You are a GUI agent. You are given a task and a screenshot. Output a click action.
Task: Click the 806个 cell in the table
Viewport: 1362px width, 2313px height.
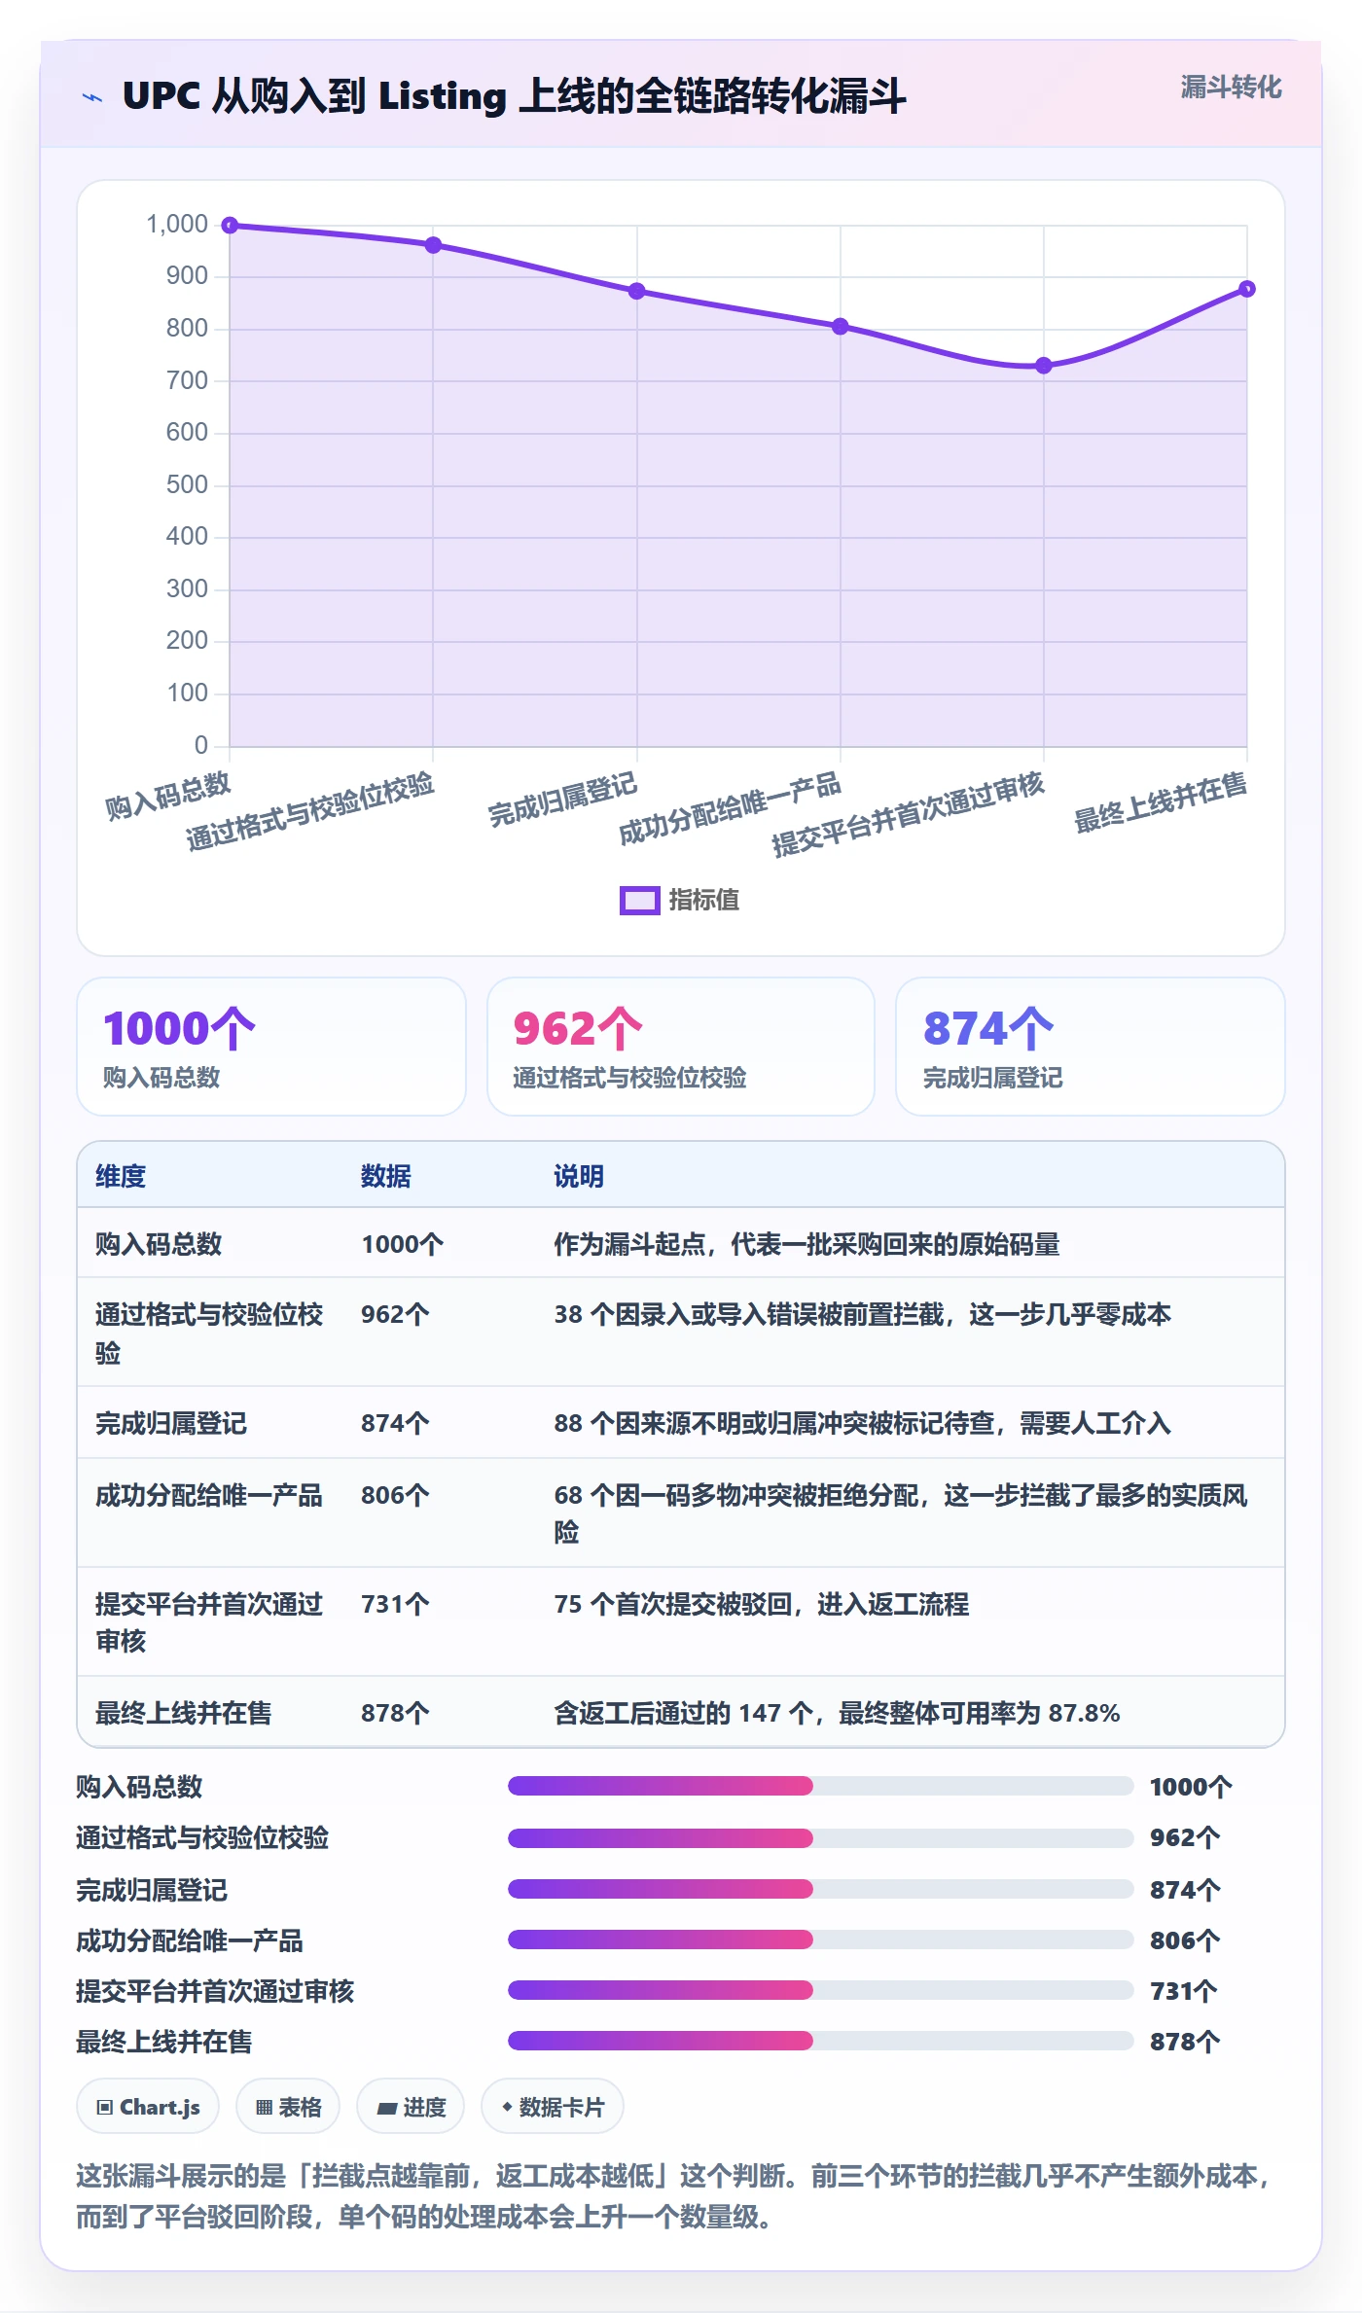point(395,1495)
